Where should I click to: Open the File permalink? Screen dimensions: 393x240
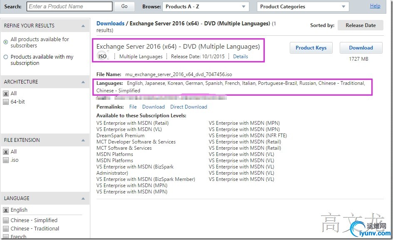click(x=133, y=107)
